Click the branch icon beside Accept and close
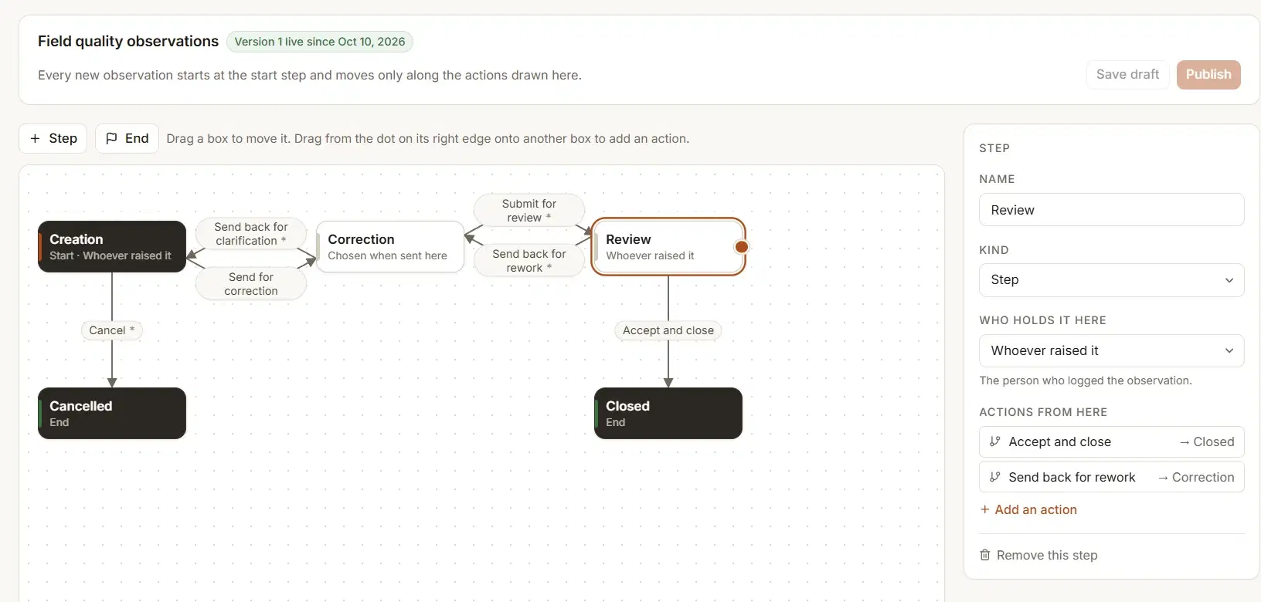 (995, 441)
